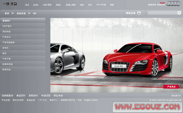The width and height of the screenshot is (183, 113).
Task: Click the 一汽-大众 logo at top left
Action: click(x=10, y=4)
